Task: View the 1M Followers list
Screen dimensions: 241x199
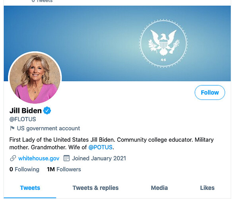Action: [64, 170]
